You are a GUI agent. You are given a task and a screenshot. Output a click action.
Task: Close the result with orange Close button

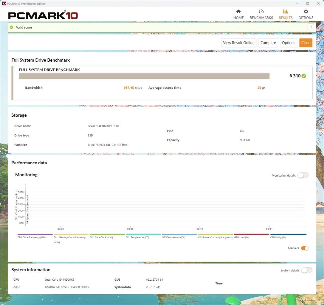(306, 43)
